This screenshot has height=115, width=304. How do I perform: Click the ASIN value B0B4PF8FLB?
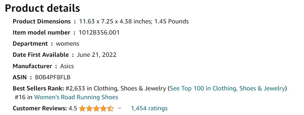[52, 78]
